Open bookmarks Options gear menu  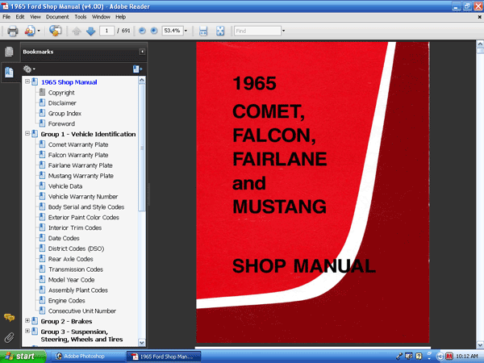pos(29,69)
